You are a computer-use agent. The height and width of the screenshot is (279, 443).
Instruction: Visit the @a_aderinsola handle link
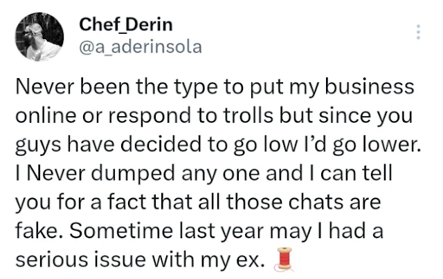pyautogui.click(x=141, y=47)
